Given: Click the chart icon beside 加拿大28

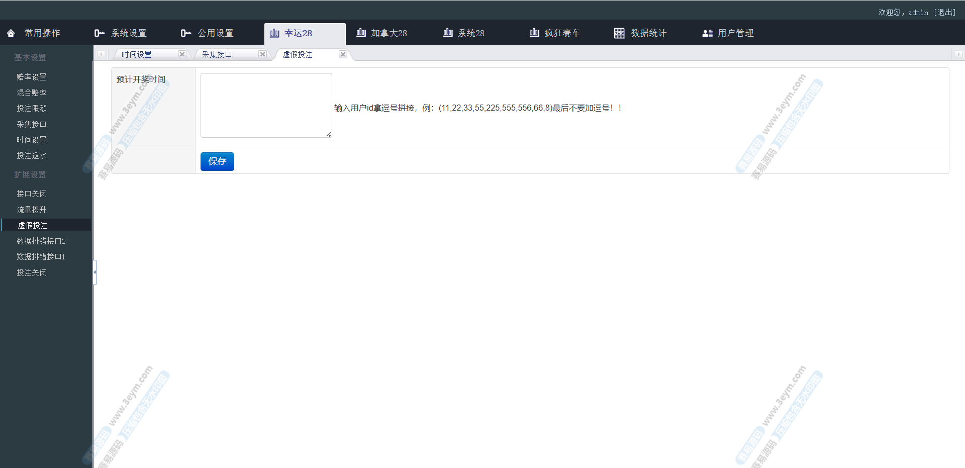Looking at the screenshot, I should 361,33.
